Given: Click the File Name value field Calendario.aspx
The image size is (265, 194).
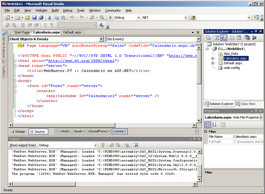Looking at the screenshot, I should (x=248, y=137).
